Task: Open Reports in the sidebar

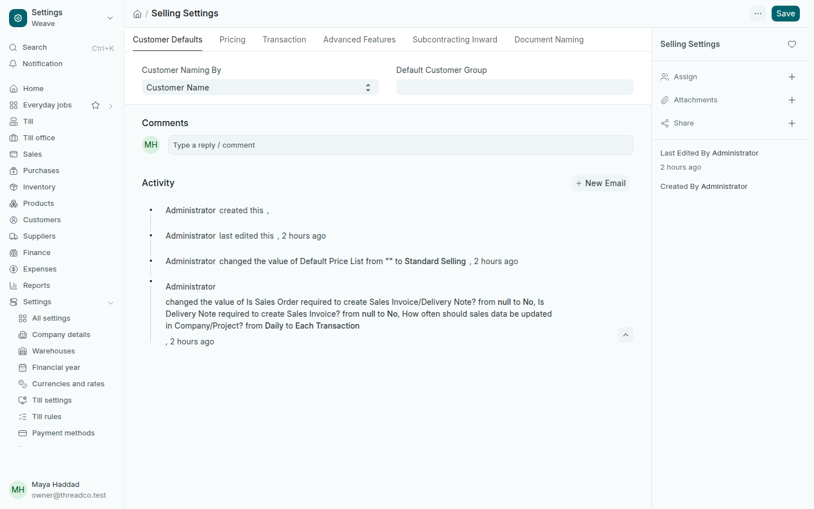Action: pos(62,286)
